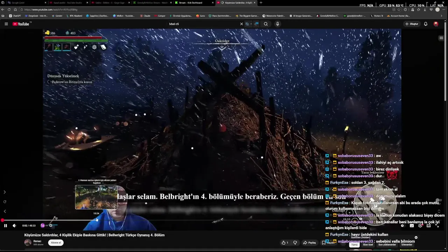Click the left chevron arrow on left edge
The image size is (448, 252).
[5, 211]
